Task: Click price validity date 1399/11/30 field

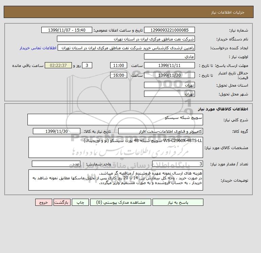Action: [169, 75]
